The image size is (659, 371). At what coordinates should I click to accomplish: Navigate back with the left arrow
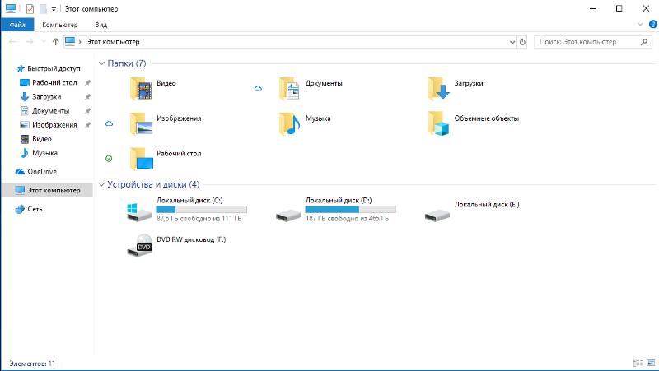click(12, 42)
